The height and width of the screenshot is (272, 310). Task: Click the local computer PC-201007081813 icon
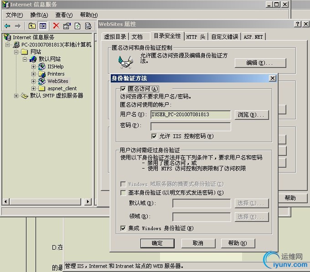[16, 45]
